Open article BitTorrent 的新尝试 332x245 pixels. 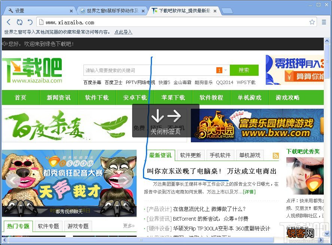tap(210, 219)
